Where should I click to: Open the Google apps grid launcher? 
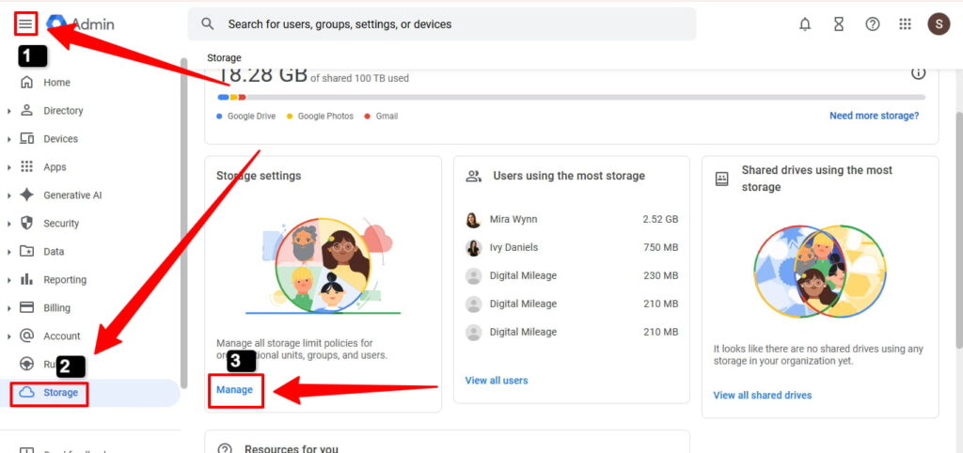[x=905, y=24]
